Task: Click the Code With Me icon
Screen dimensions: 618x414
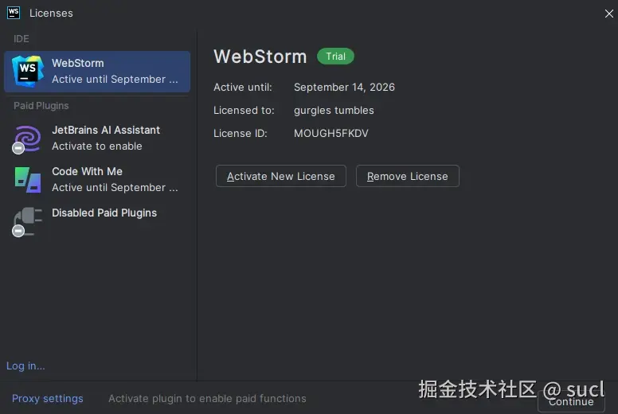Action: click(x=28, y=180)
